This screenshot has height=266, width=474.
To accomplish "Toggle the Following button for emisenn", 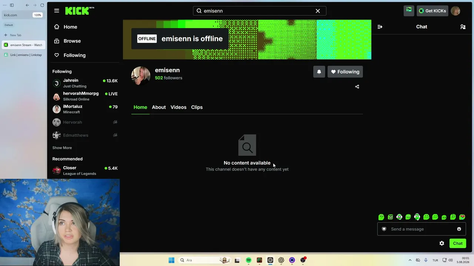I will 345,72.
